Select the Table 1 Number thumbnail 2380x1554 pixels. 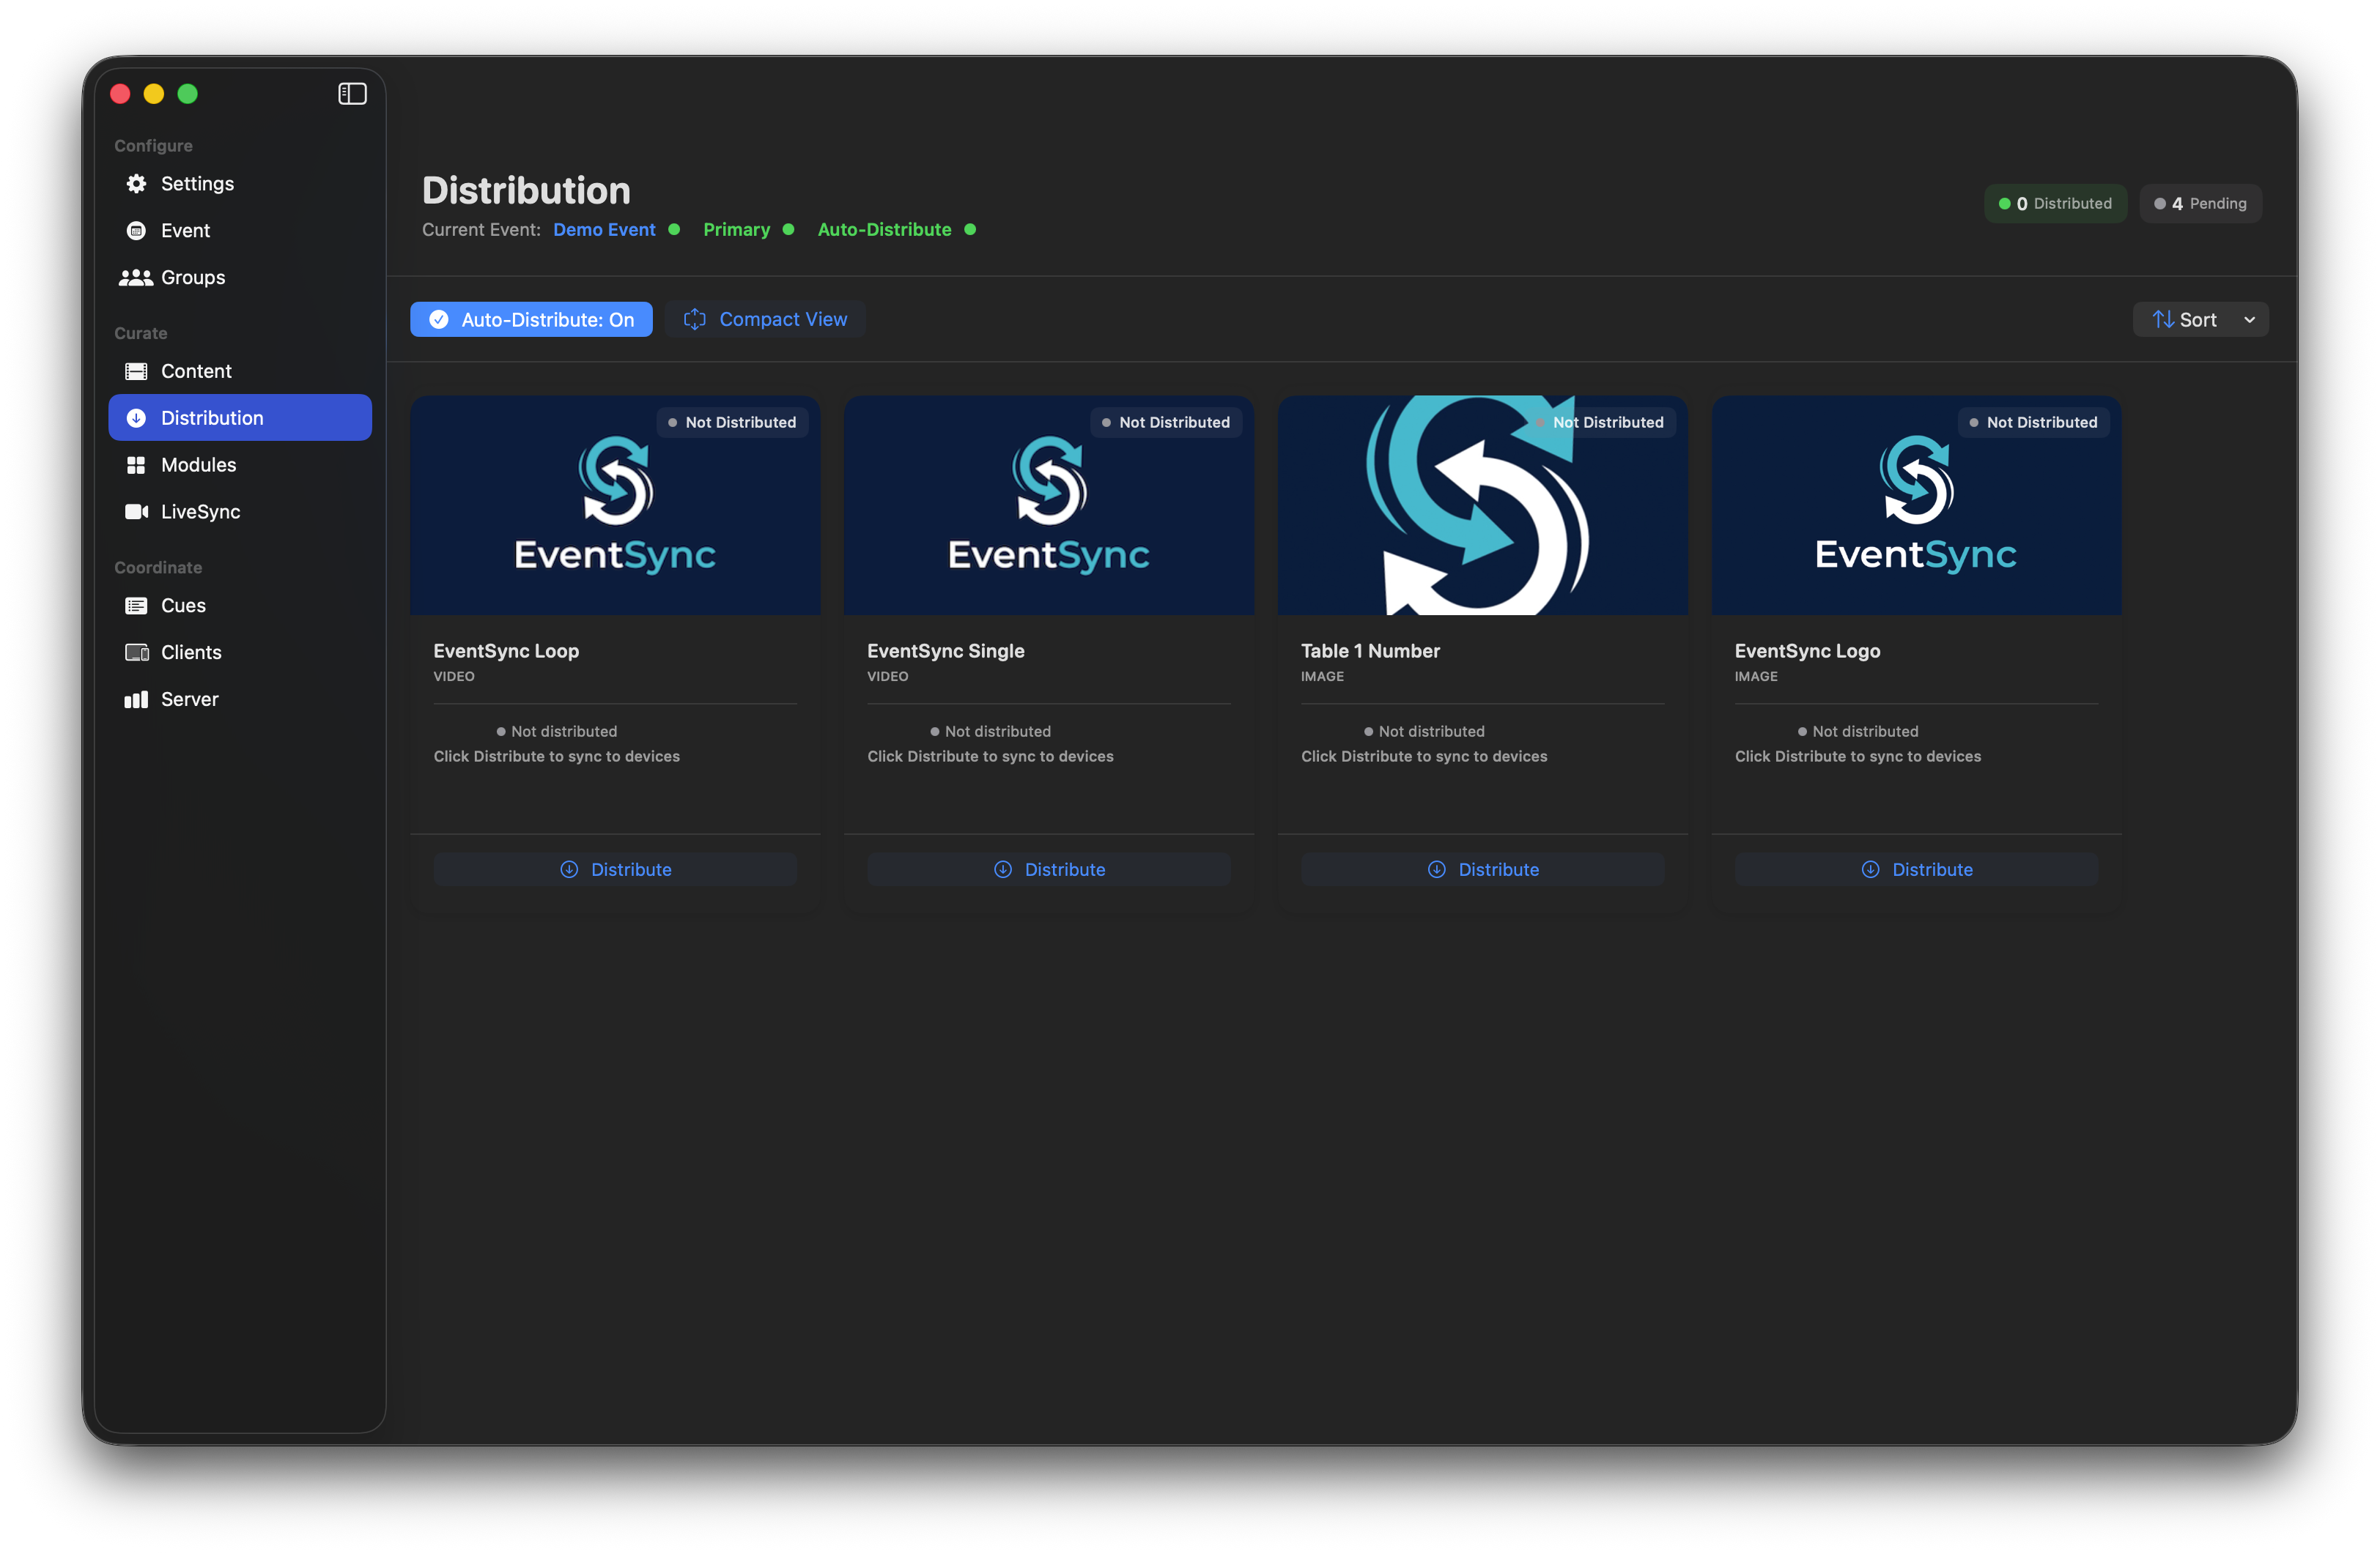pyautogui.click(x=1483, y=506)
